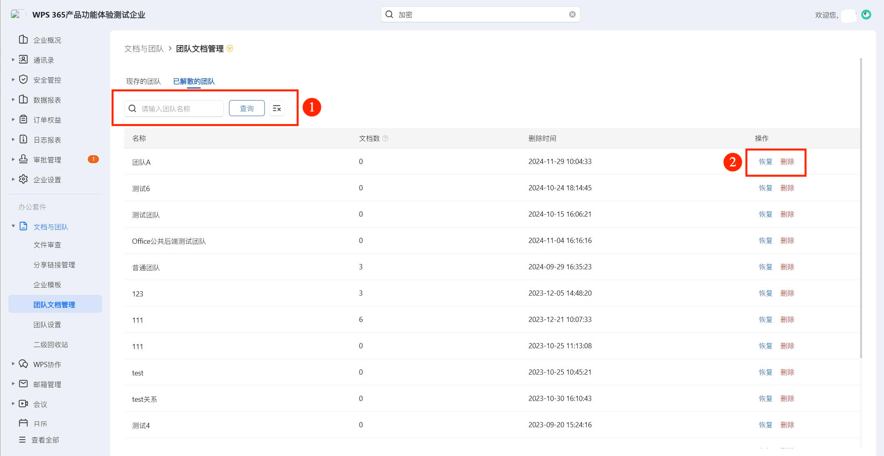Screen dimensions: 884x456
Task: Select the 已解散的团队 tab
Action: pyautogui.click(x=194, y=81)
